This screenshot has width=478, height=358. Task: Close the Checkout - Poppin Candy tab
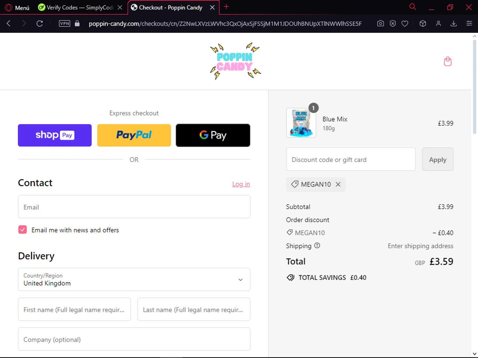coord(212,7)
